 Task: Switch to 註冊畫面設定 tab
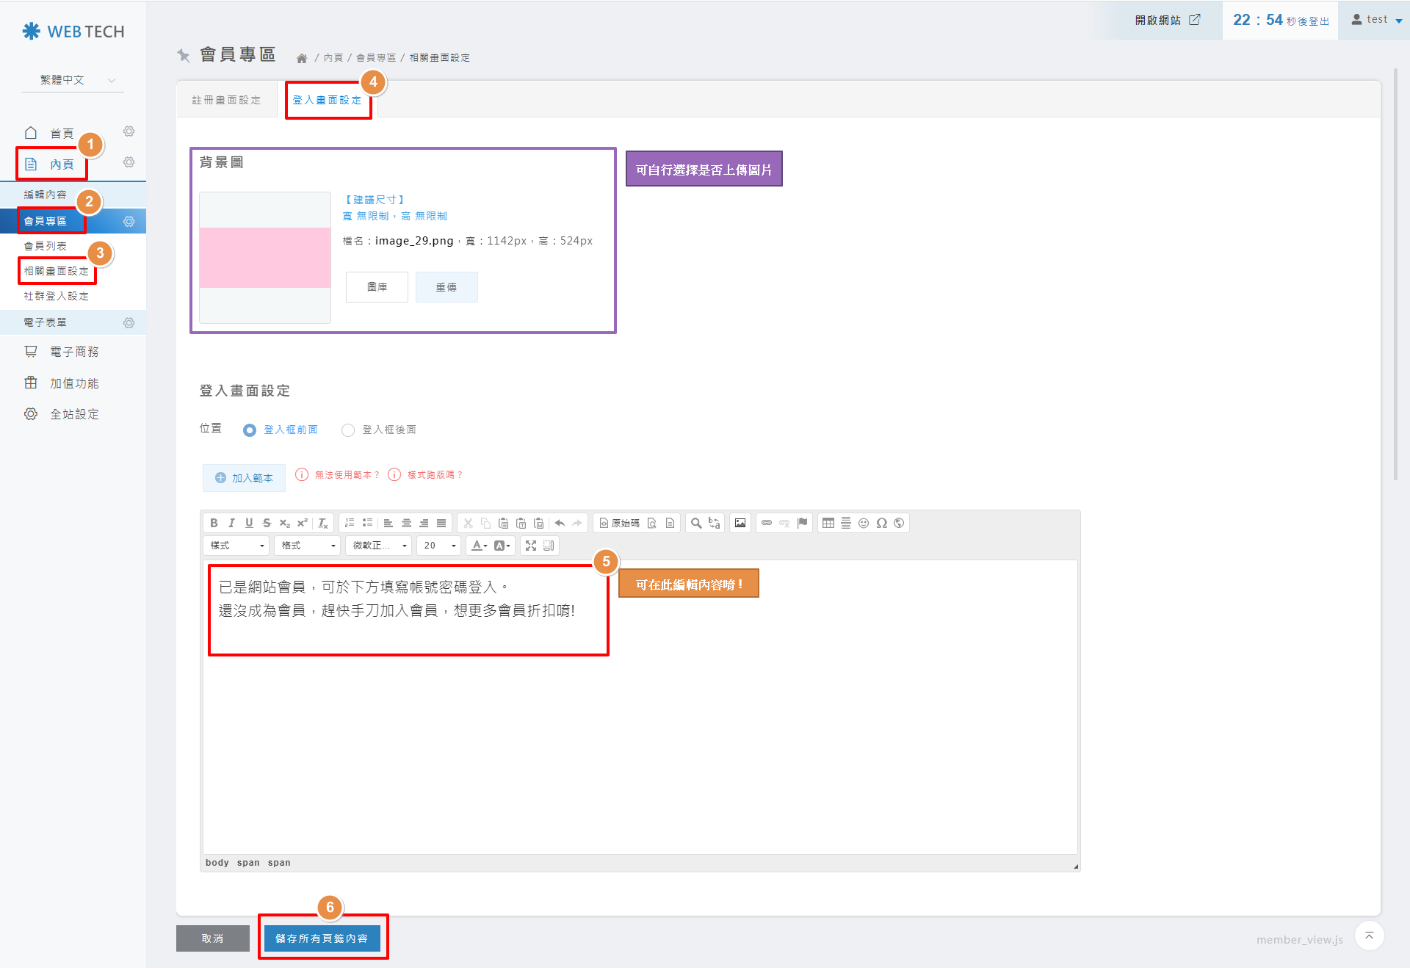(x=226, y=100)
